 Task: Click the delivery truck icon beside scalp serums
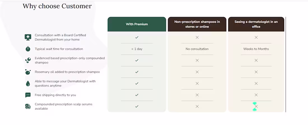[28, 106]
